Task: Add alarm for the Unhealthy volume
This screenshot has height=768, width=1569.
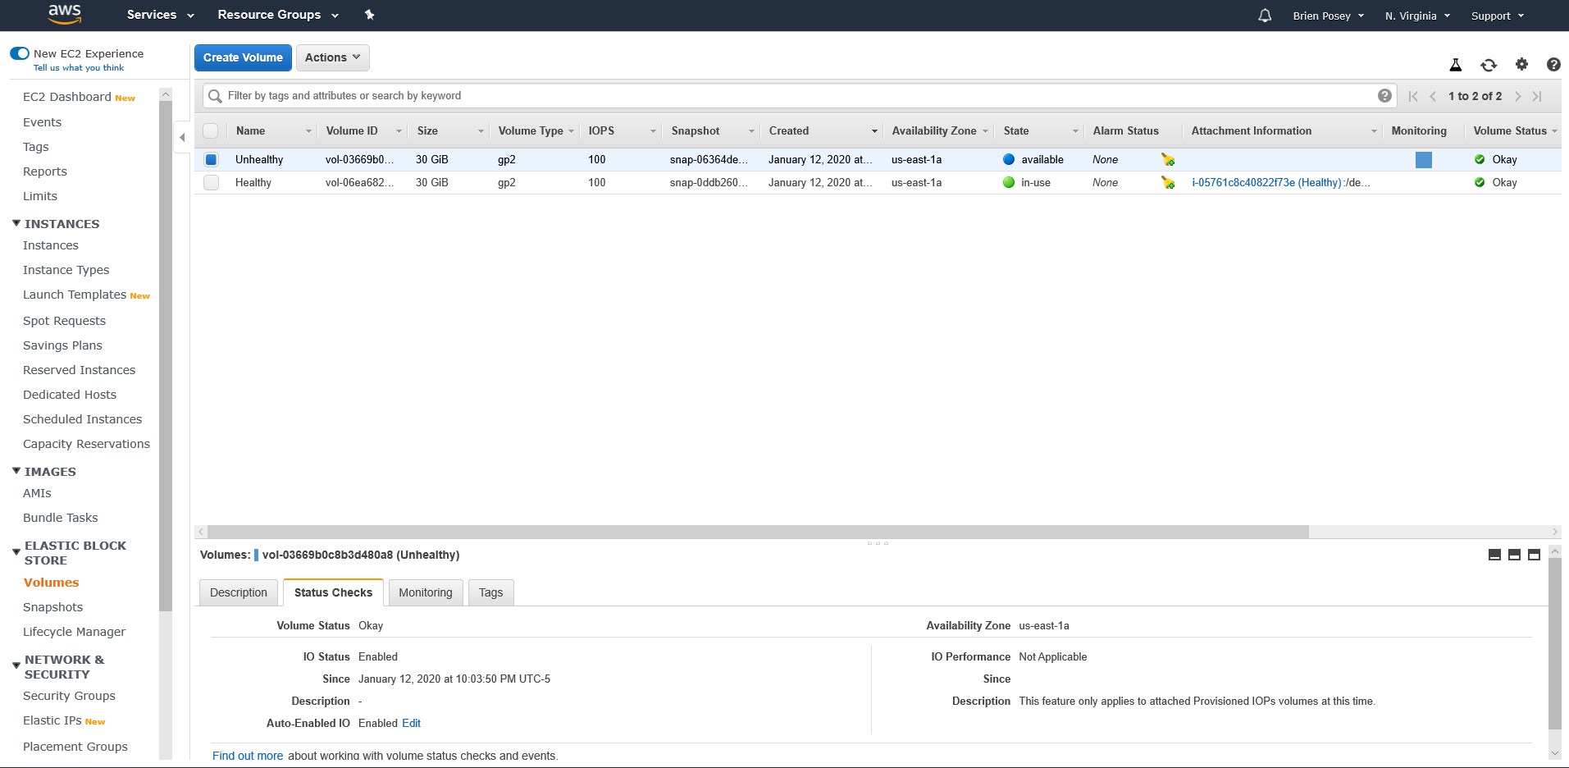Action: click(1168, 159)
